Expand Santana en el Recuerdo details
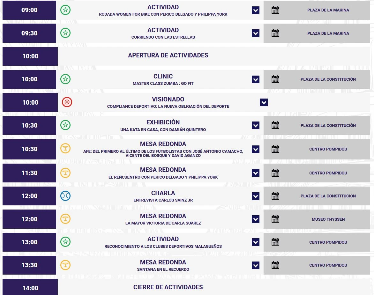The height and width of the screenshot is (295, 374). pos(256,265)
